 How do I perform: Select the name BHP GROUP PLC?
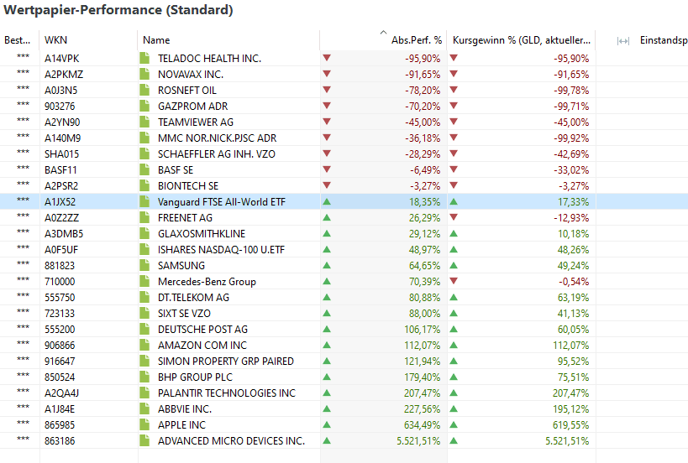click(x=195, y=377)
